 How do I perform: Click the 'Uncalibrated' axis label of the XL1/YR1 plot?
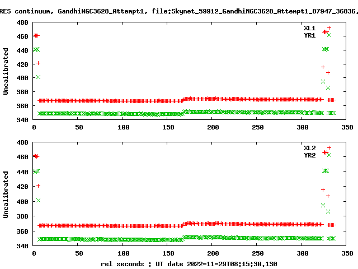click(6, 71)
